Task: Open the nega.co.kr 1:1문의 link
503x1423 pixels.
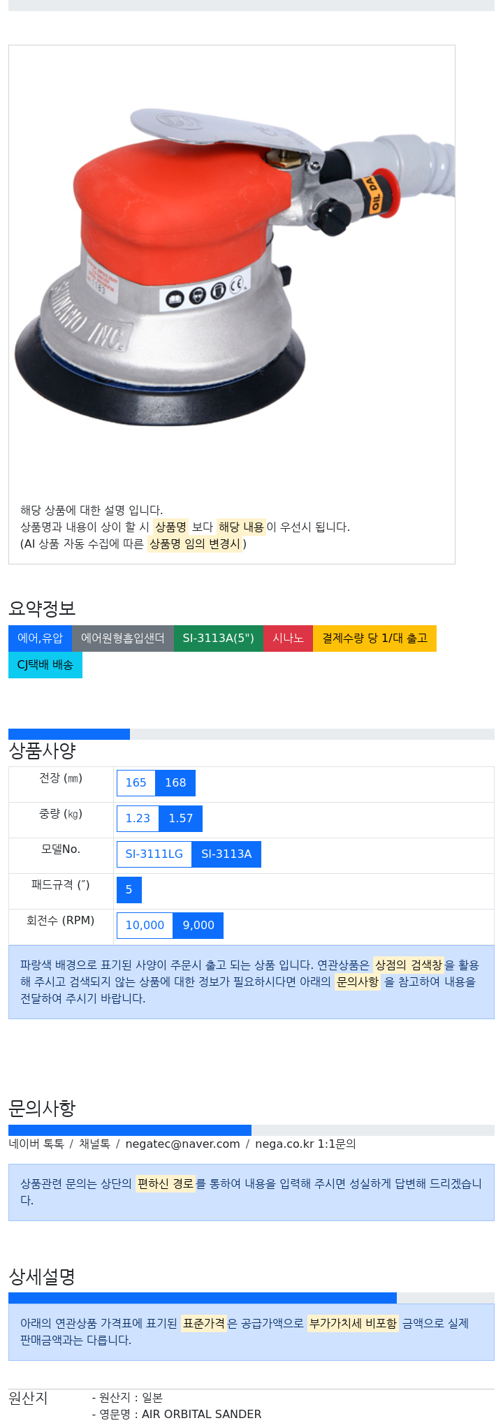Action: (305, 1144)
